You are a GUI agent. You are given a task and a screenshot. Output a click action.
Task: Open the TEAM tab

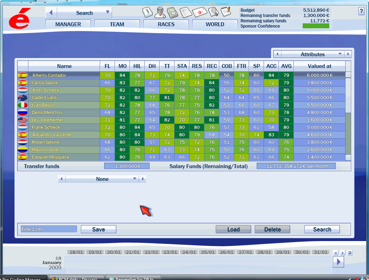[117, 24]
